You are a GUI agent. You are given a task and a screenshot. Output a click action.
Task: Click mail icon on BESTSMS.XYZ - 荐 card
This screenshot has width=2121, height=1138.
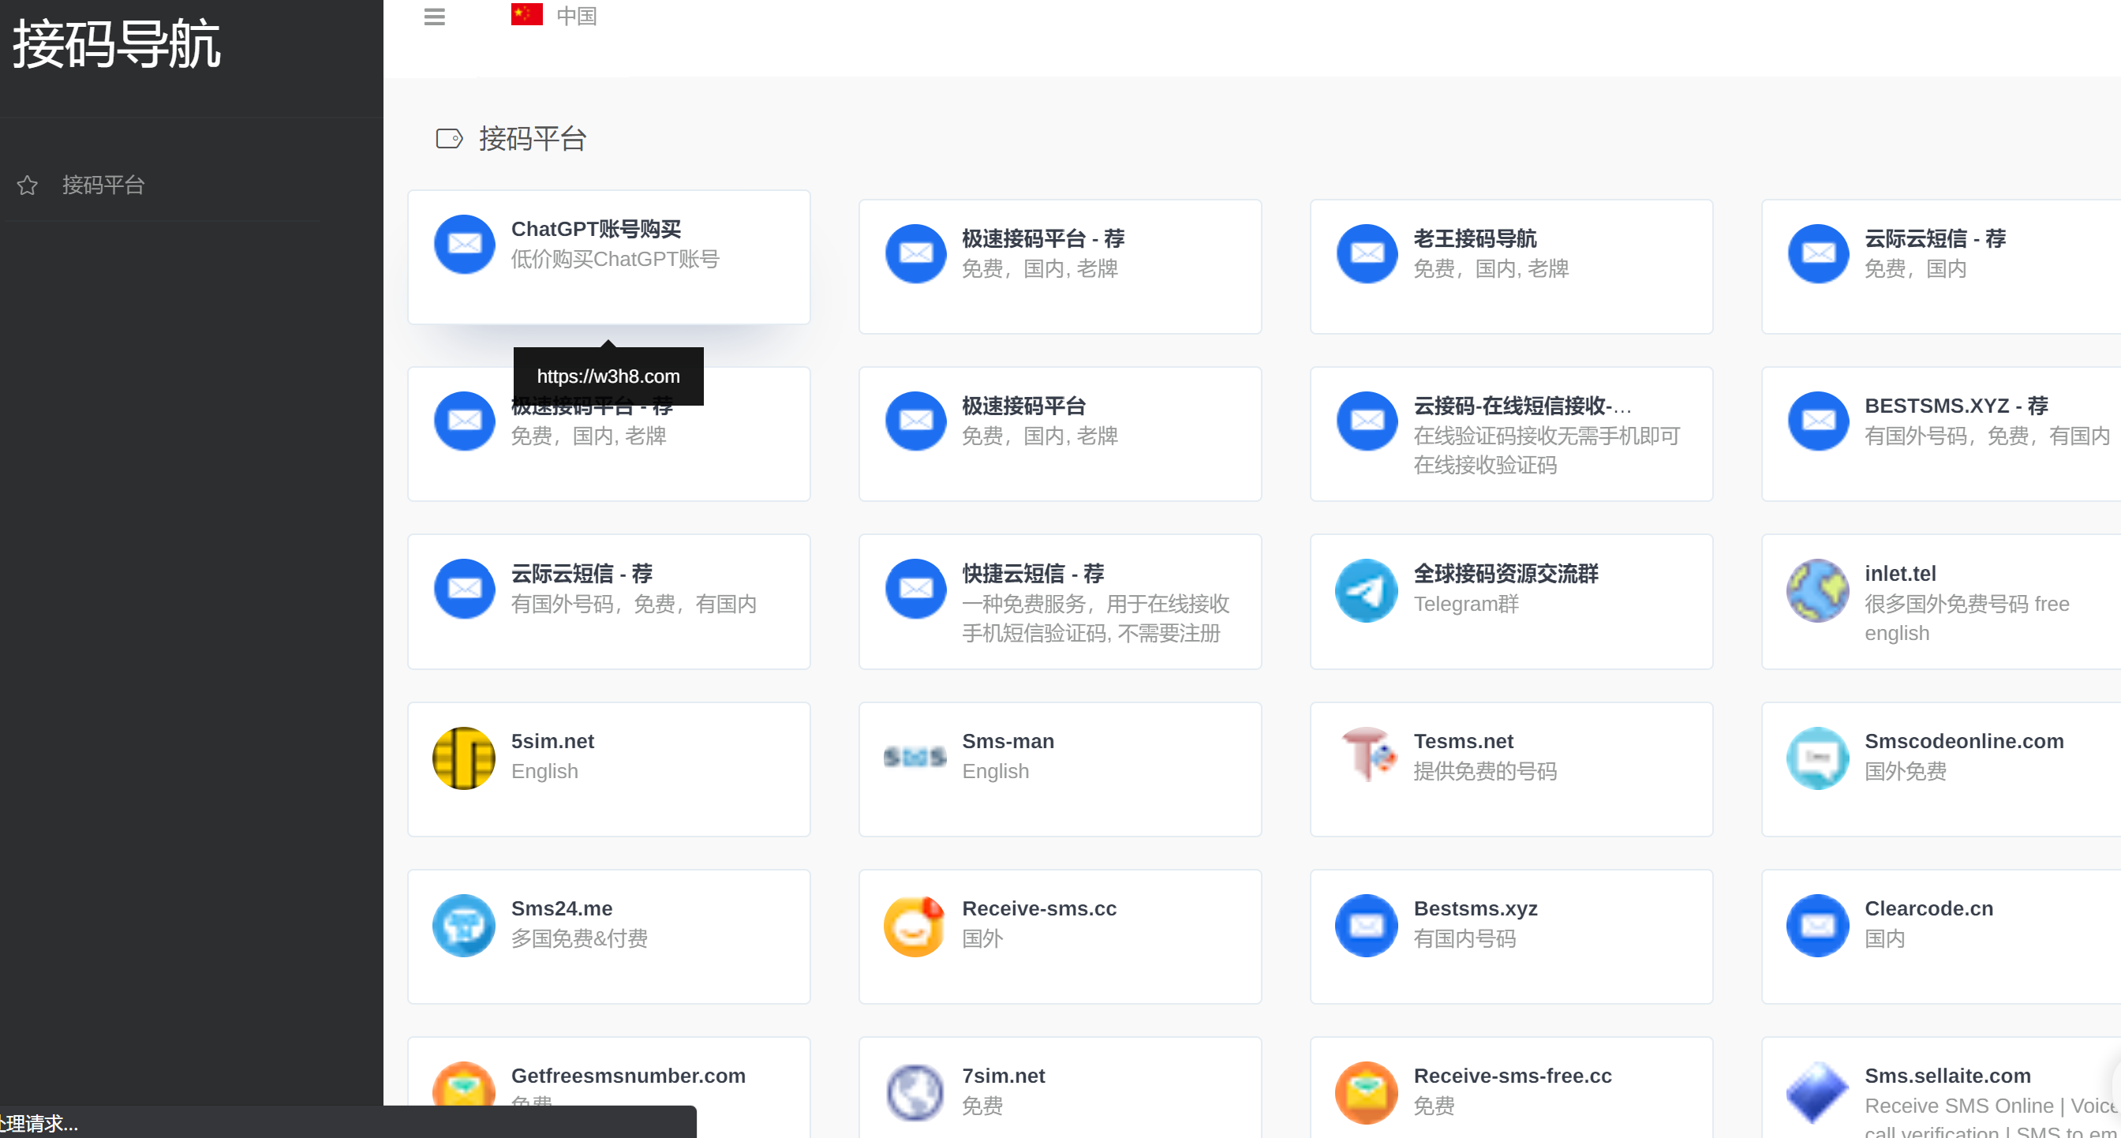[x=1818, y=421]
